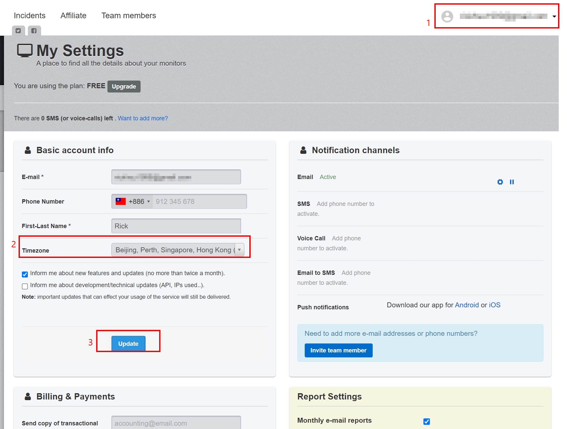The height and width of the screenshot is (429, 567).
Task: Expand the account menu caret arrow
Action: 554,17
